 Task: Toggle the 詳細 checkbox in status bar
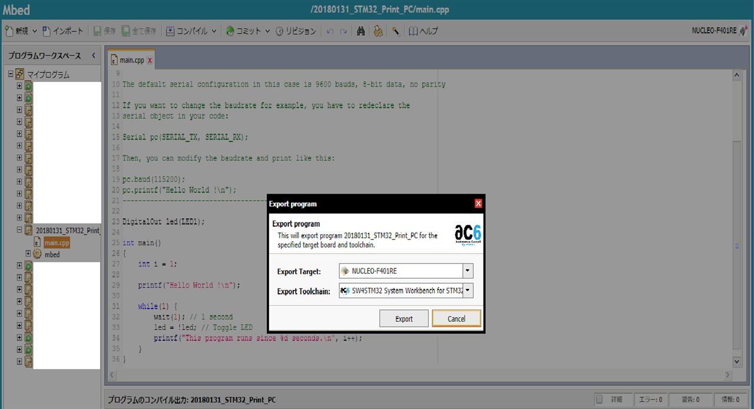tap(599, 400)
